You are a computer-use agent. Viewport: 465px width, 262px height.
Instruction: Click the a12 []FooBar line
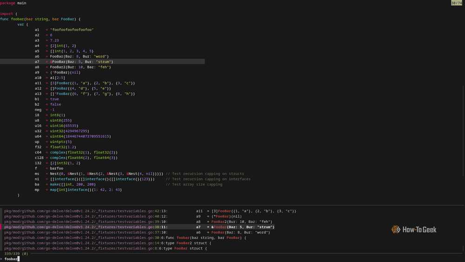[73, 88]
